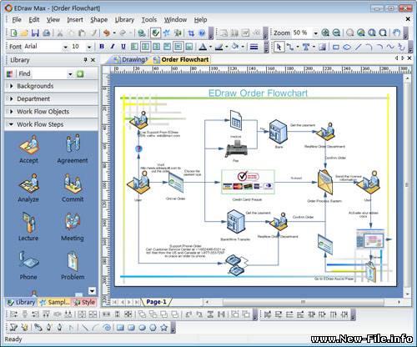Image resolution: width=417 pixels, height=347 pixels.
Task: Select the Pan hand tool
Action: (x=397, y=33)
